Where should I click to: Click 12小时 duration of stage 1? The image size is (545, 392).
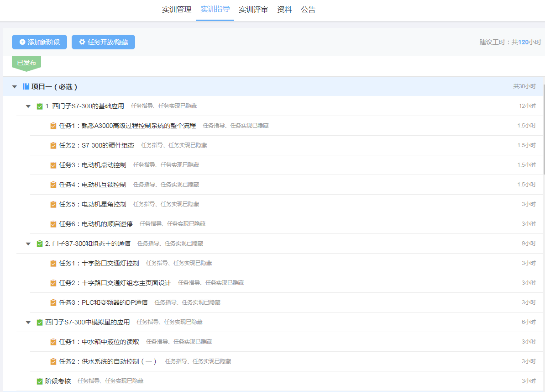(527, 106)
